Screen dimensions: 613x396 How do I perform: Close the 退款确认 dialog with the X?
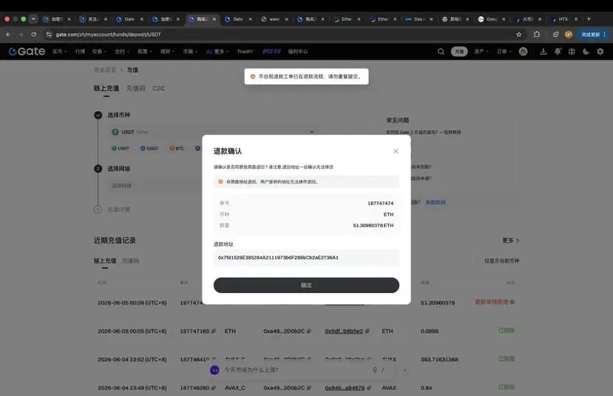click(x=396, y=151)
